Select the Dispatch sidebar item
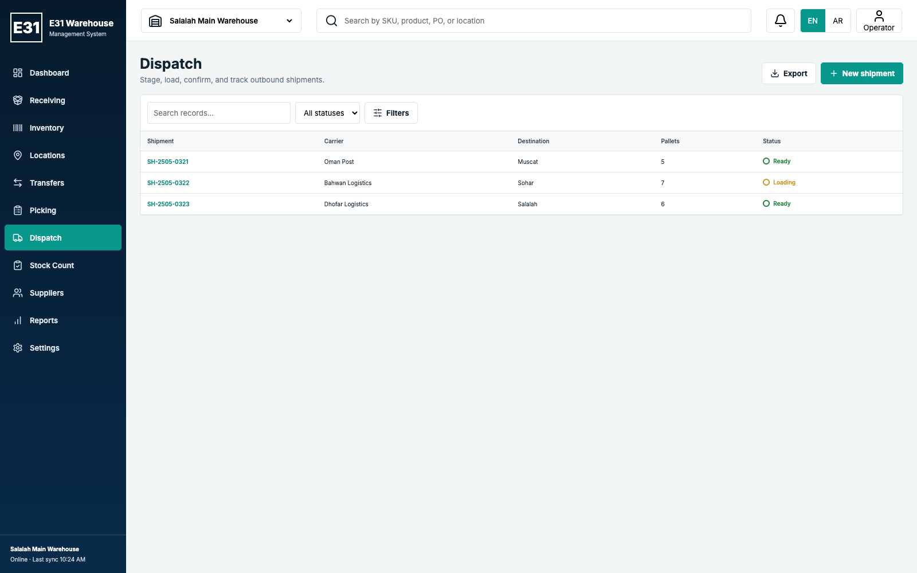 (x=63, y=238)
